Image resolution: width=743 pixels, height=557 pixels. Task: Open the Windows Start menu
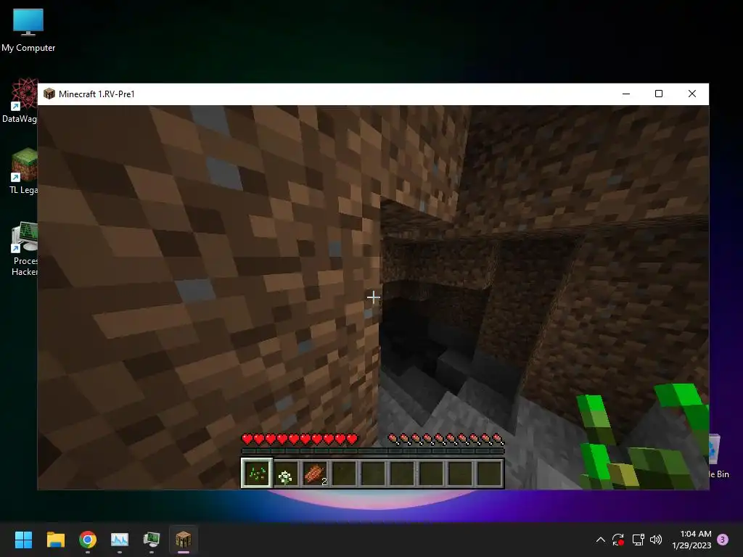(x=23, y=540)
